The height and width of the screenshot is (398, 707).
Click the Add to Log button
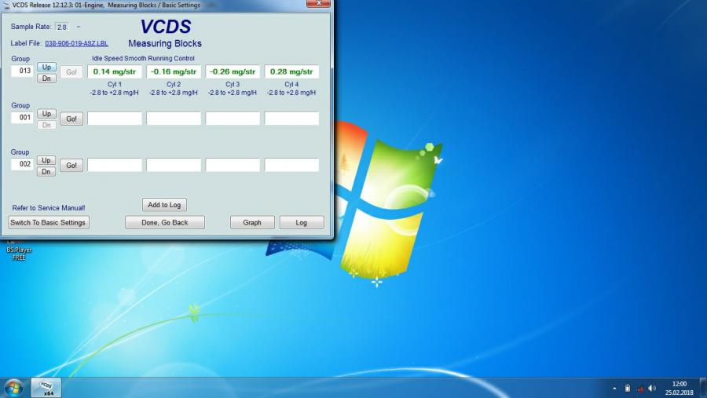pos(164,205)
